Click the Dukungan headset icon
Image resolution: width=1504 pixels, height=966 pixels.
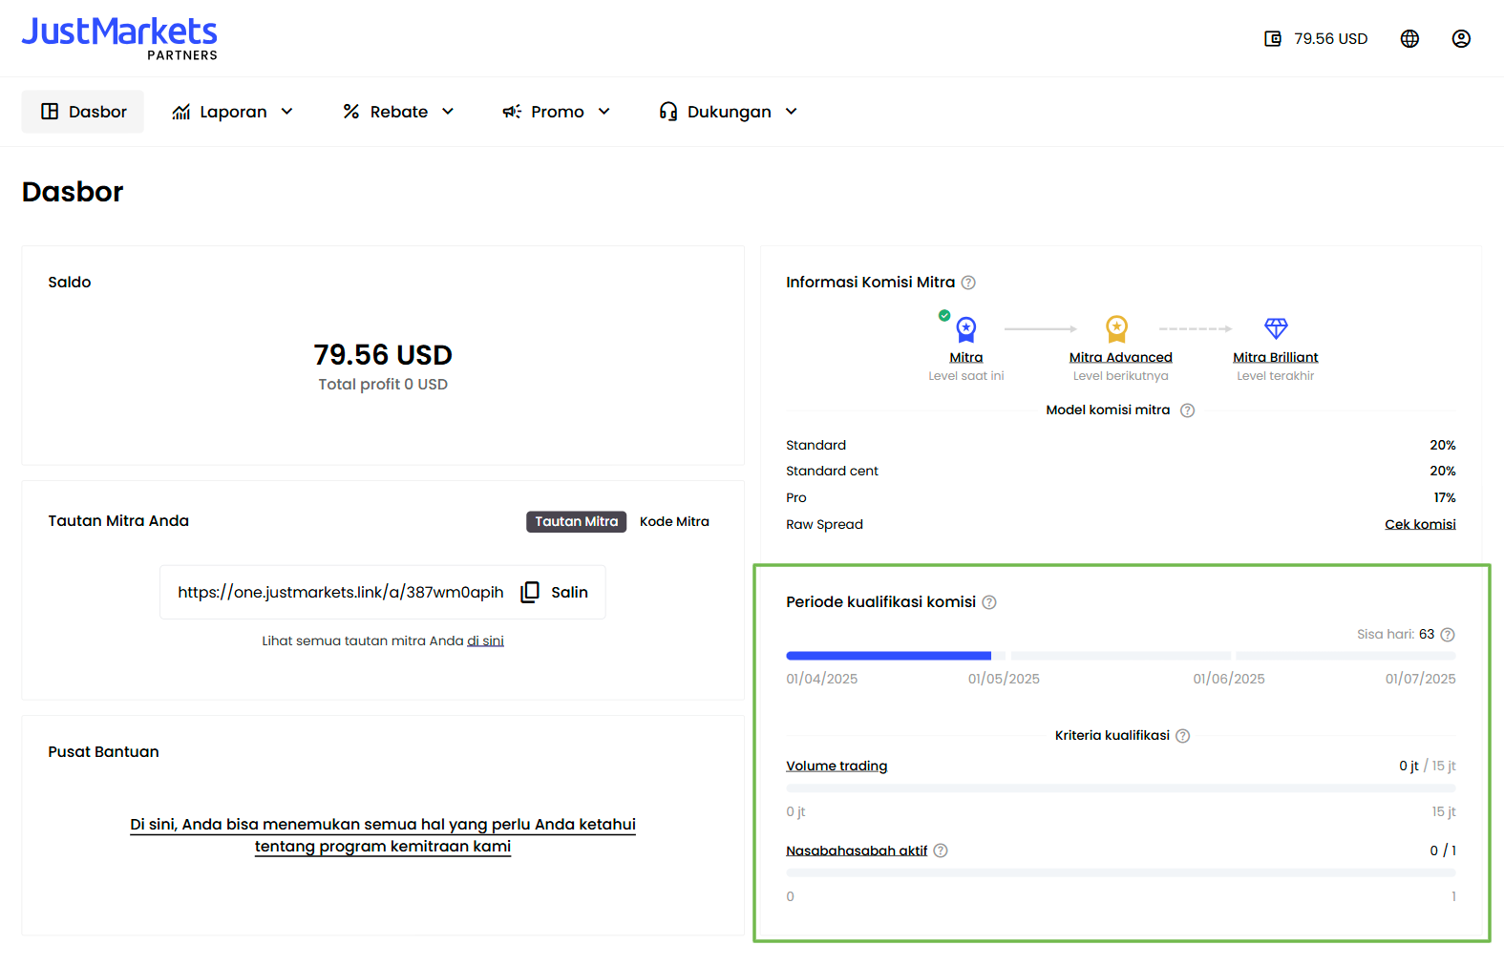(x=668, y=112)
